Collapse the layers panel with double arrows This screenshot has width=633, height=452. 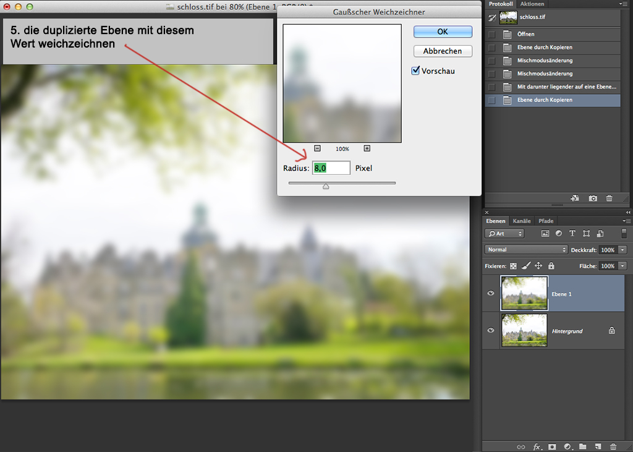click(628, 212)
